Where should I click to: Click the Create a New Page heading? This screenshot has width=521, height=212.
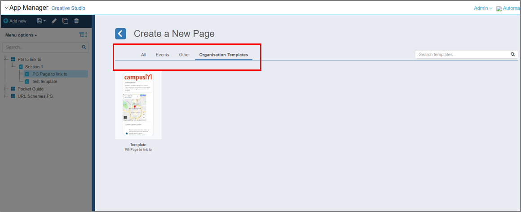click(174, 34)
